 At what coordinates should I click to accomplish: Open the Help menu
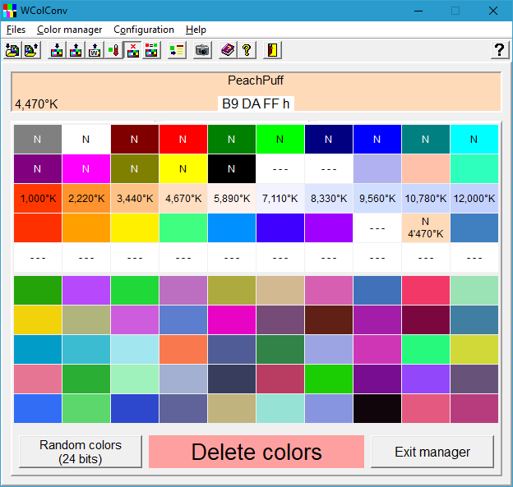coord(196,30)
